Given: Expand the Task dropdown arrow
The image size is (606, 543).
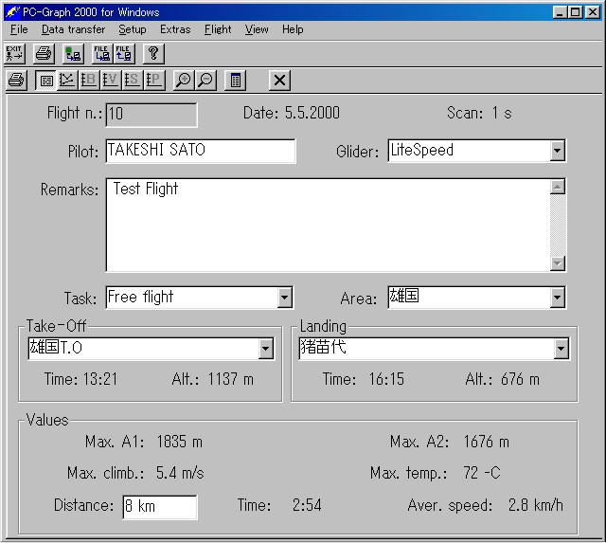Looking at the screenshot, I should tap(284, 298).
